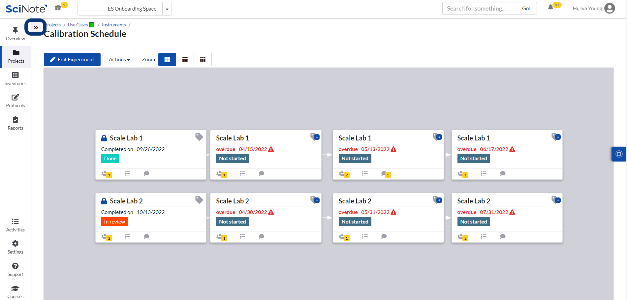
Task: Open steps list icon on task overdue 04/30/2022
Action: pyautogui.click(x=242, y=236)
